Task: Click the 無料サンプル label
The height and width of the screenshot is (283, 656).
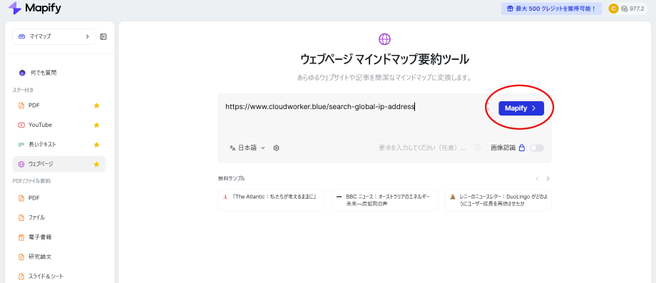Action: coord(231,178)
